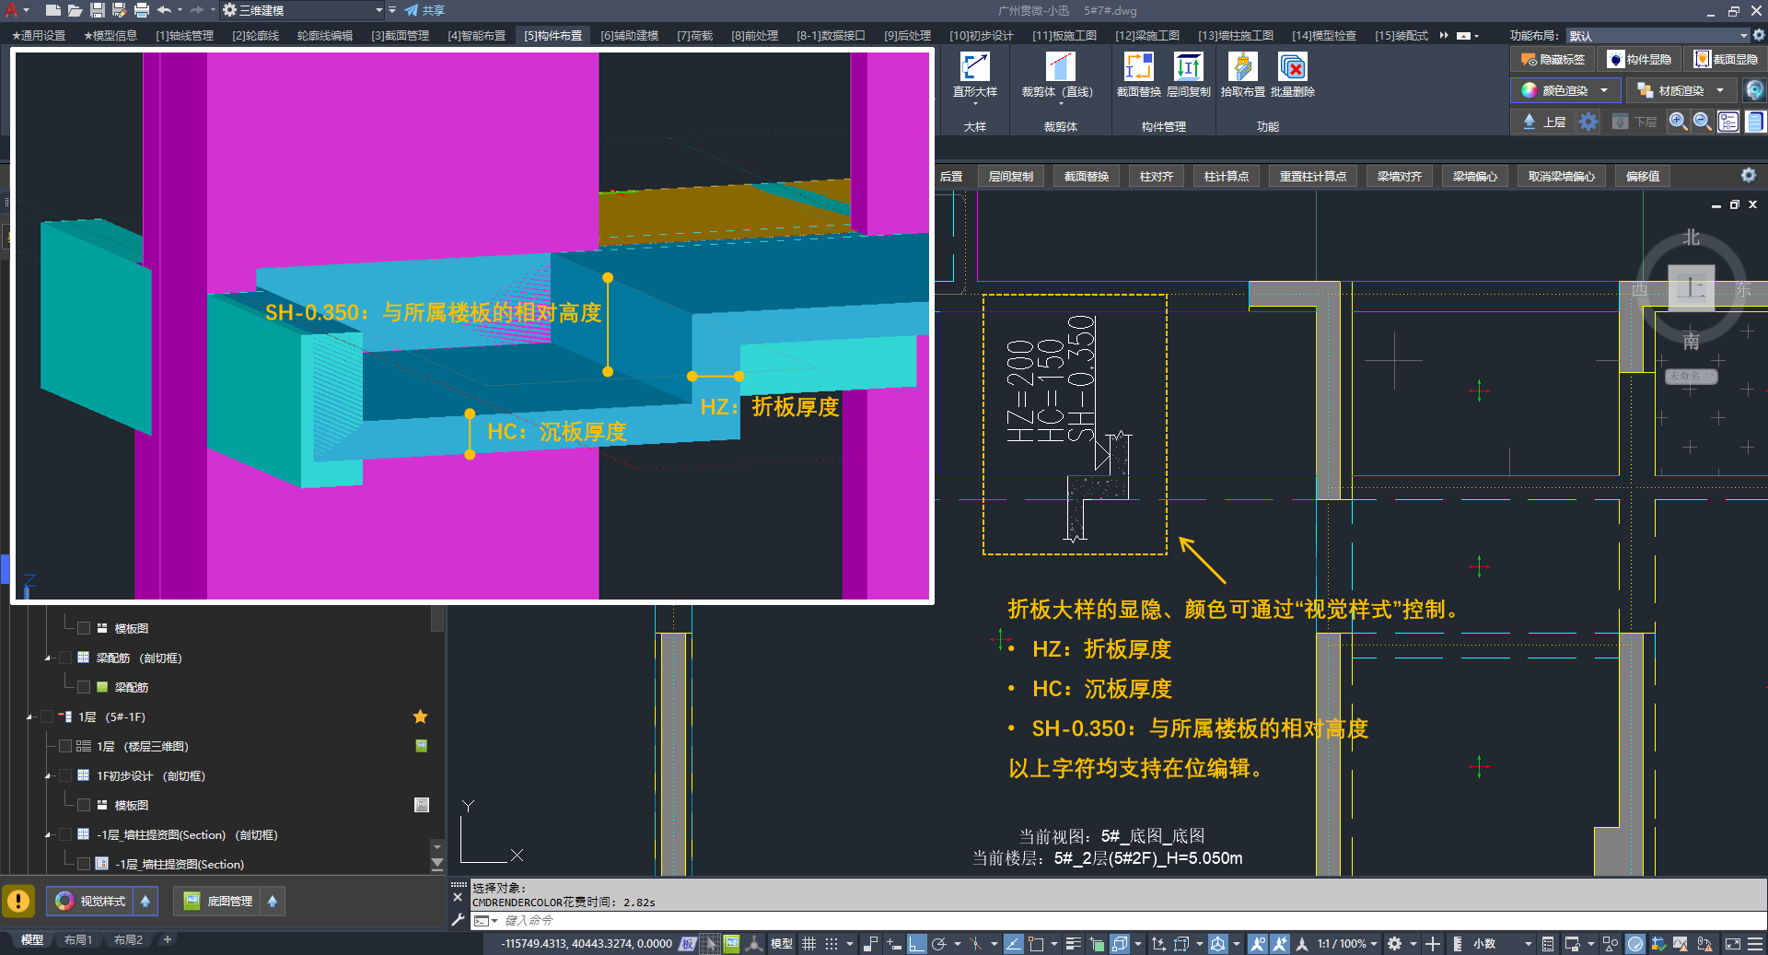Viewport: 1768px width, 955px height.
Task: Toggle the grid display icon in status bar
Action: coord(808,944)
